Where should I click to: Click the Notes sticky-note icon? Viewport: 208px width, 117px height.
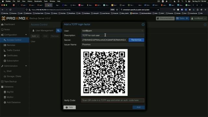(x=2, y=30)
